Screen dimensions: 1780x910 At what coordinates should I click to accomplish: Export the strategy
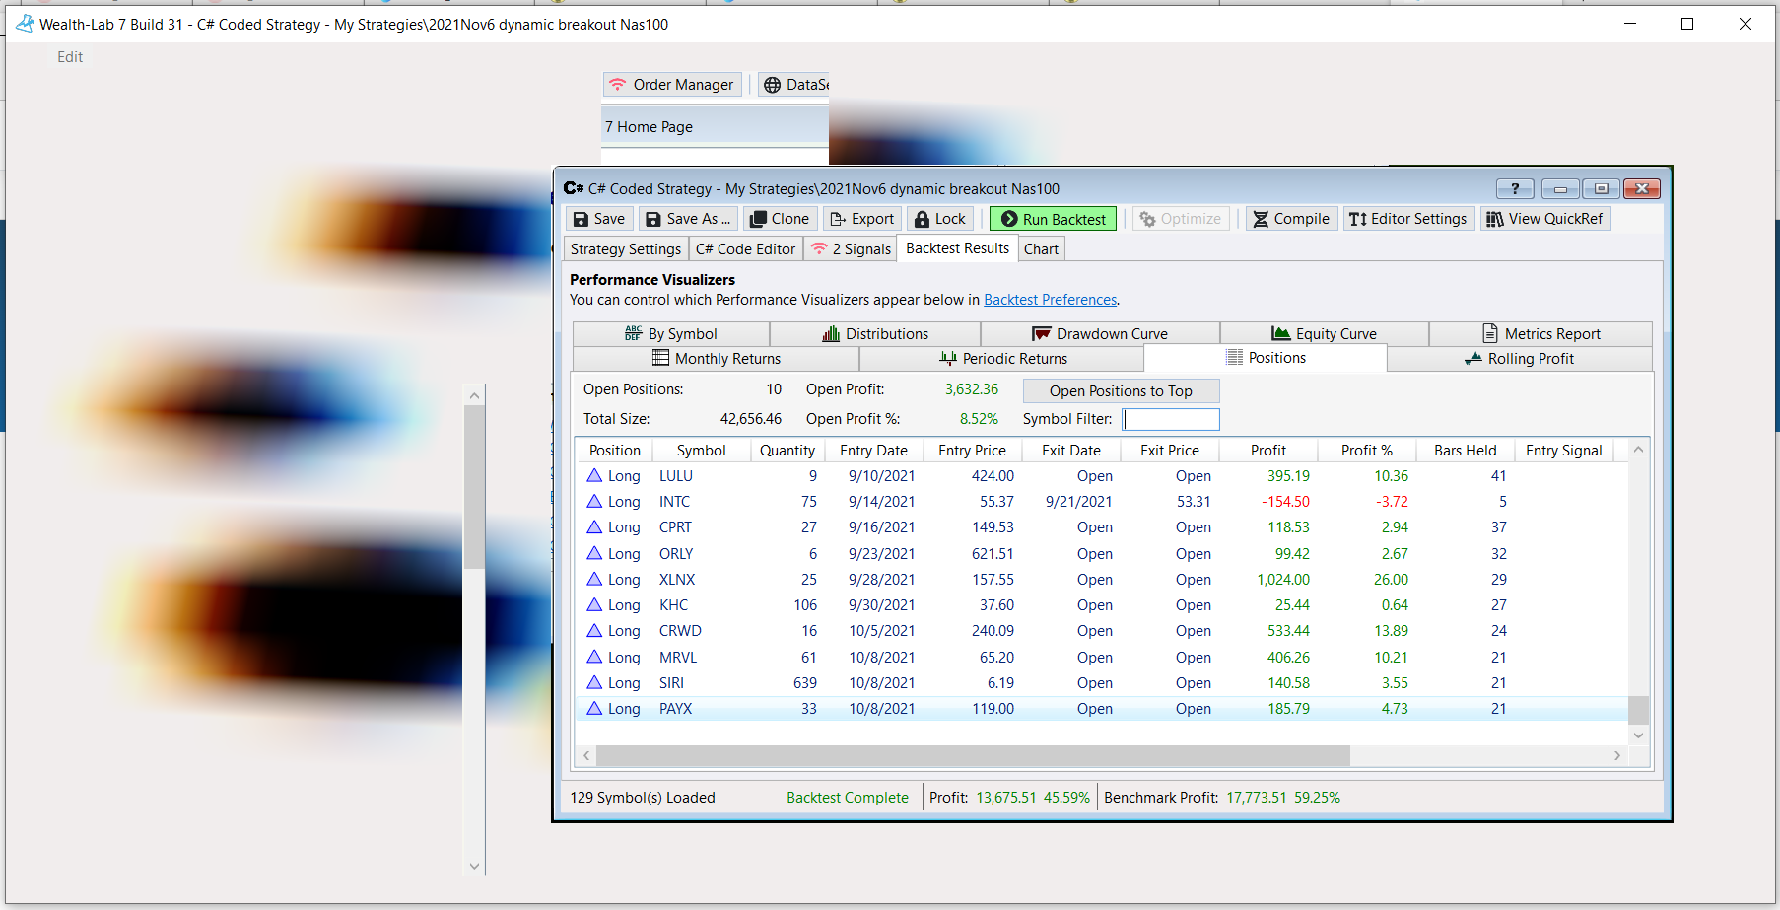point(862,219)
